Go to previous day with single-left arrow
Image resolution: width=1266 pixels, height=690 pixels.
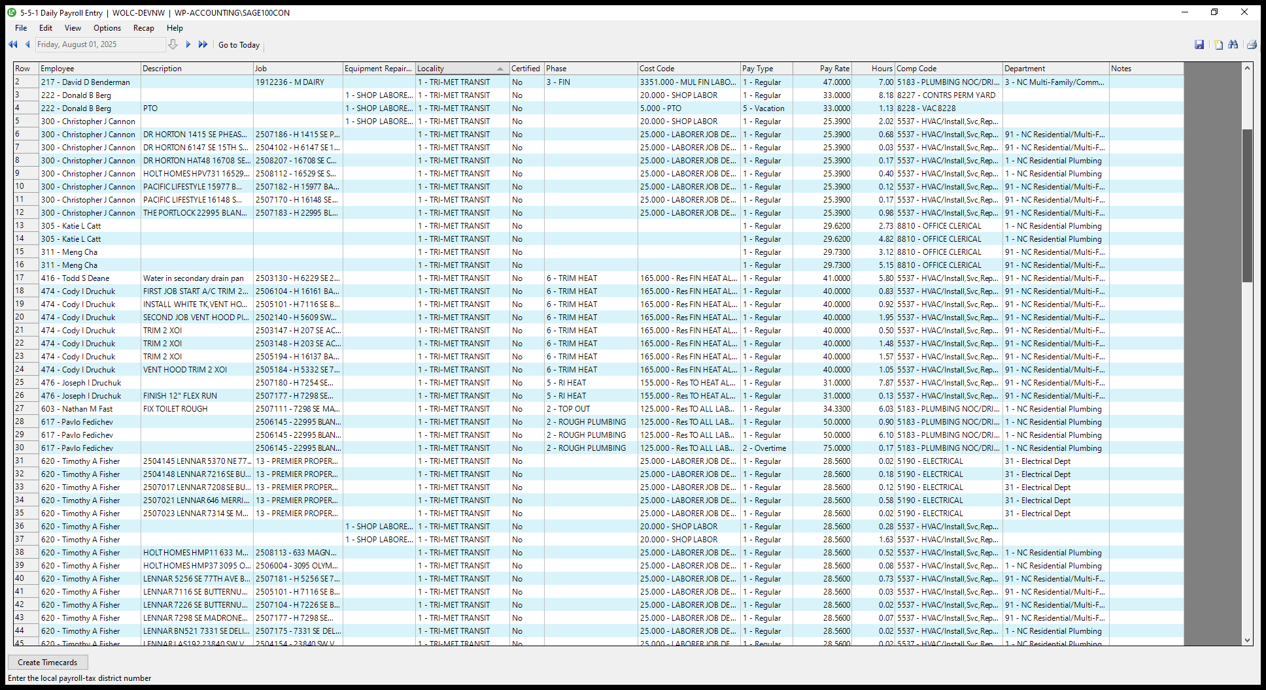click(27, 44)
